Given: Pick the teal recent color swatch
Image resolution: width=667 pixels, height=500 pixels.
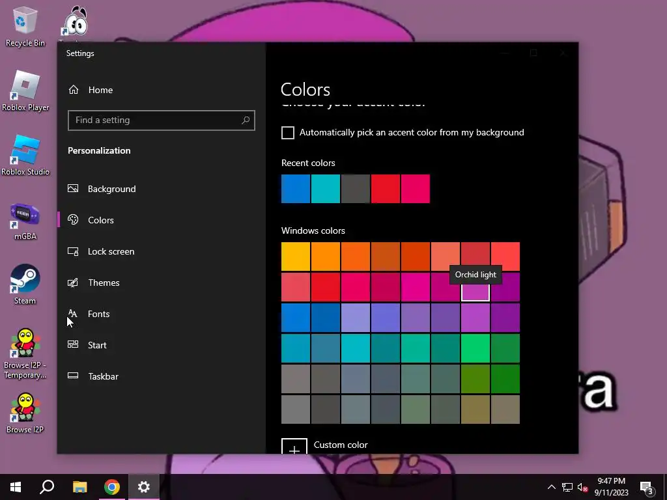Looking at the screenshot, I should pyautogui.click(x=326, y=189).
